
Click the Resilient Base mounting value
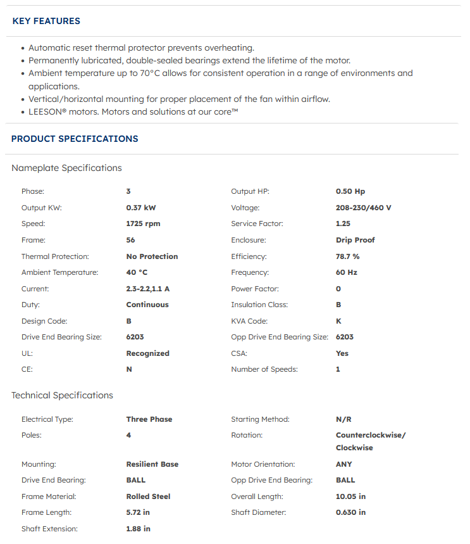pos(152,464)
